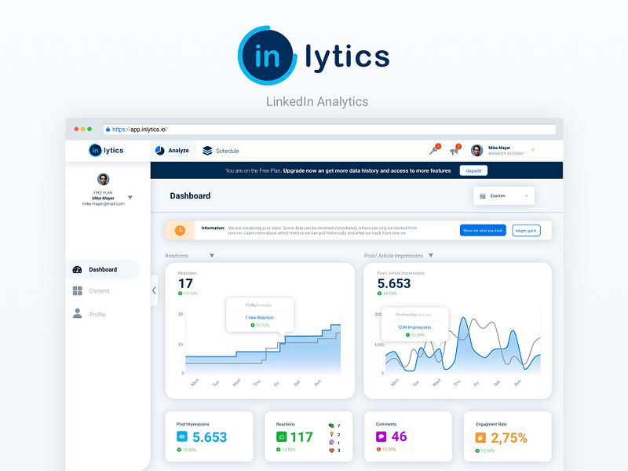The height and width of the screenshot is (471, 628).
Task: Click the Alright, got it button
Action: tap(527, 230)
